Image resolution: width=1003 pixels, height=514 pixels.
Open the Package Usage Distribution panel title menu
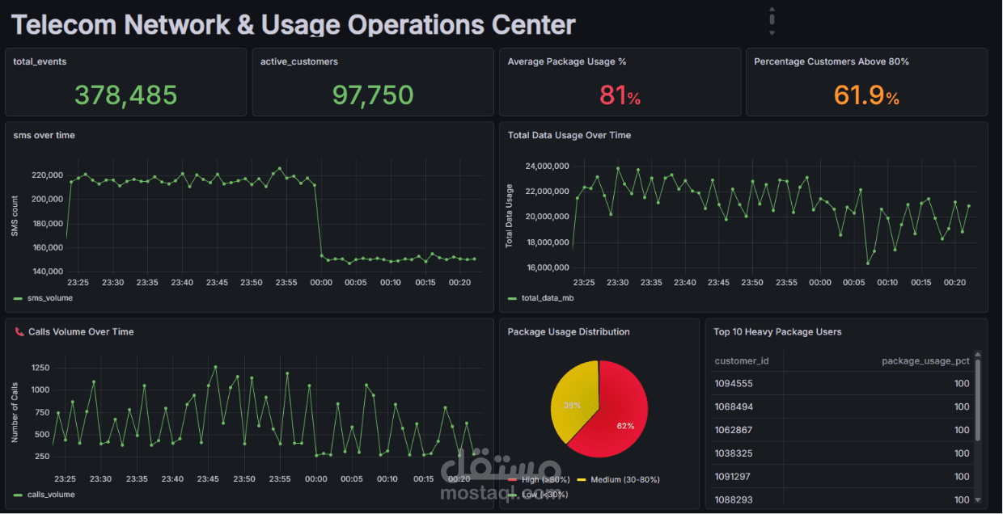click(569, 332)
